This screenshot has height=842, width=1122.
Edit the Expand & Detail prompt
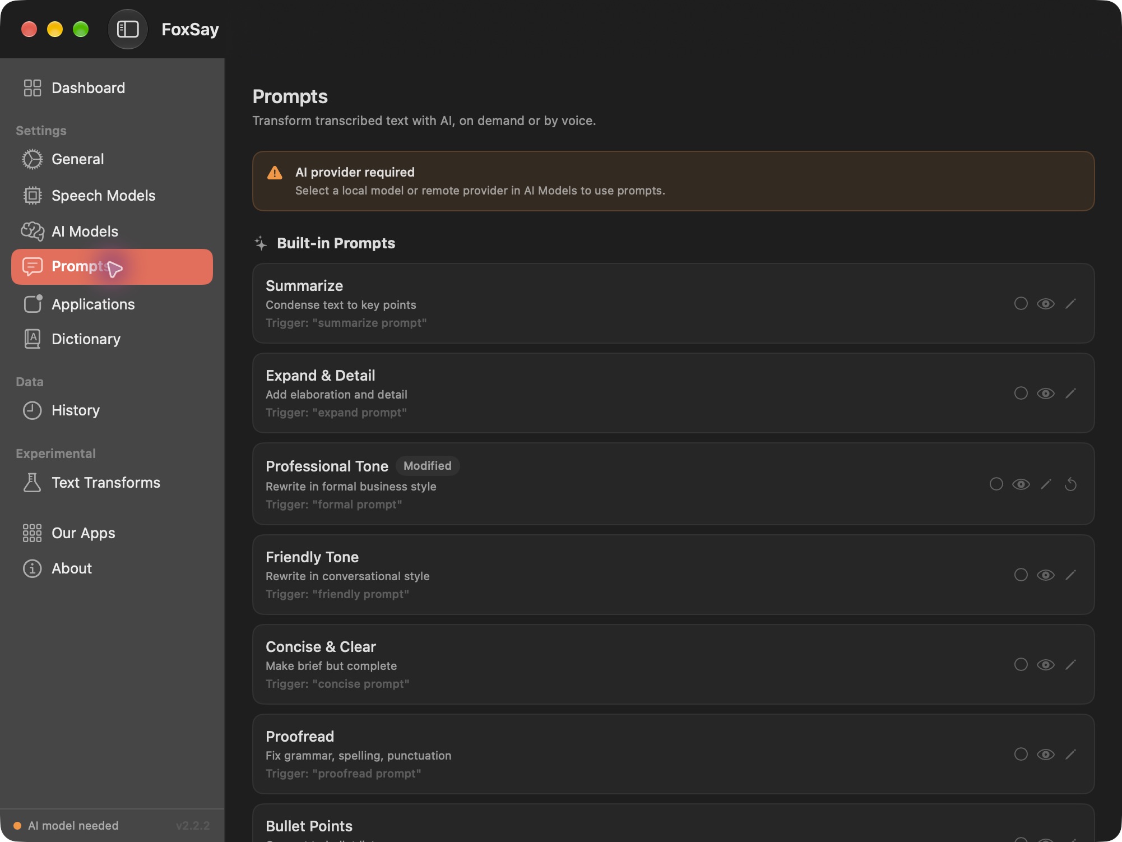(1070, 394)
